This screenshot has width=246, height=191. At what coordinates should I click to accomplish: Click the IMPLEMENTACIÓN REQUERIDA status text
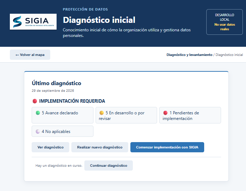click(72, 101)
